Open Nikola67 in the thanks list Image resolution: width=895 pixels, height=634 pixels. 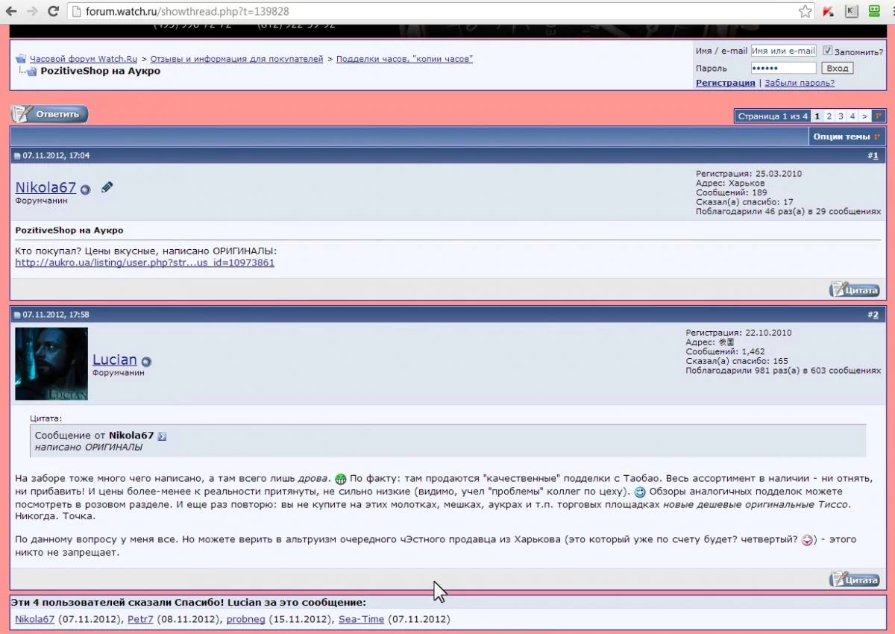click(x=35, y=619)
